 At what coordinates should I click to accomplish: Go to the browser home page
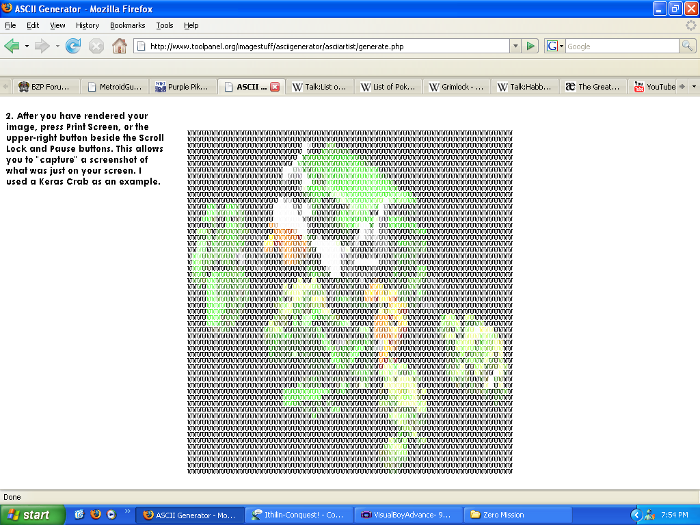coord(120,46)
